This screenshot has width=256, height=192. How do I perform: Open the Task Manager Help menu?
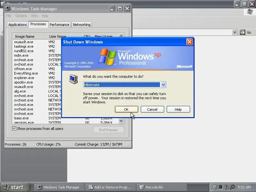pos(45,16)
